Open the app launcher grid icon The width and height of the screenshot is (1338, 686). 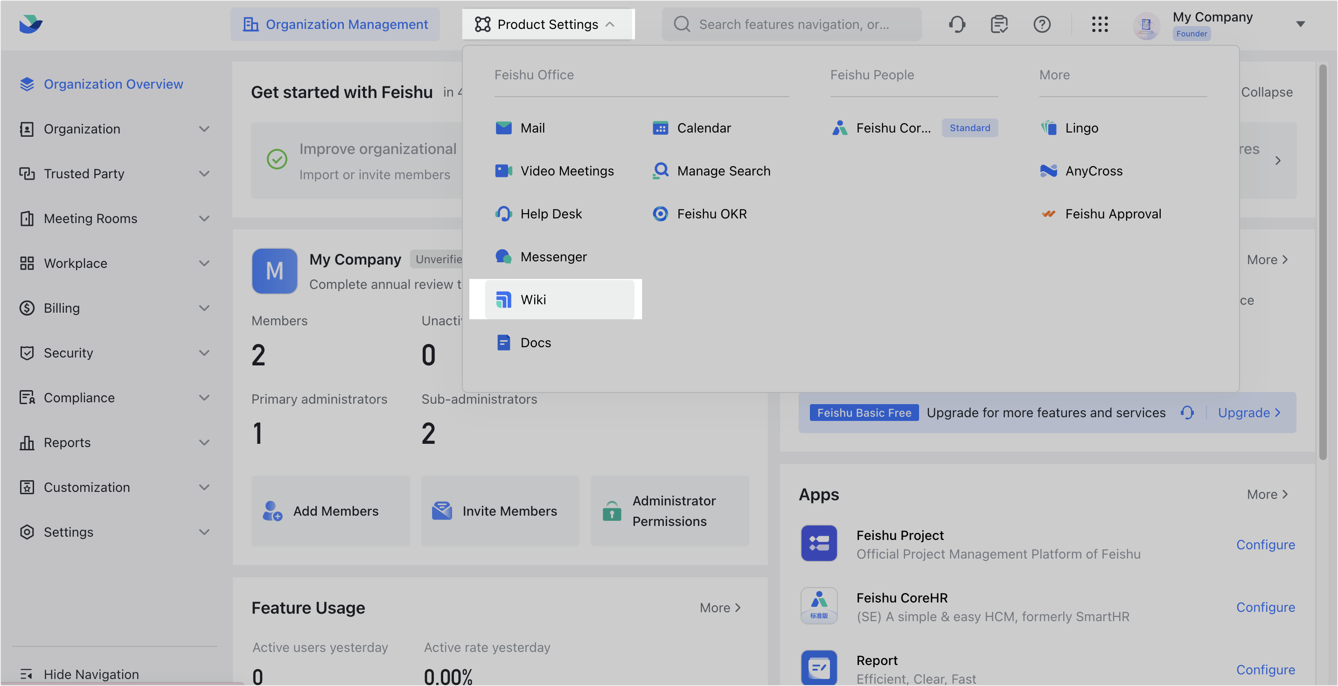coord(1100,24)
